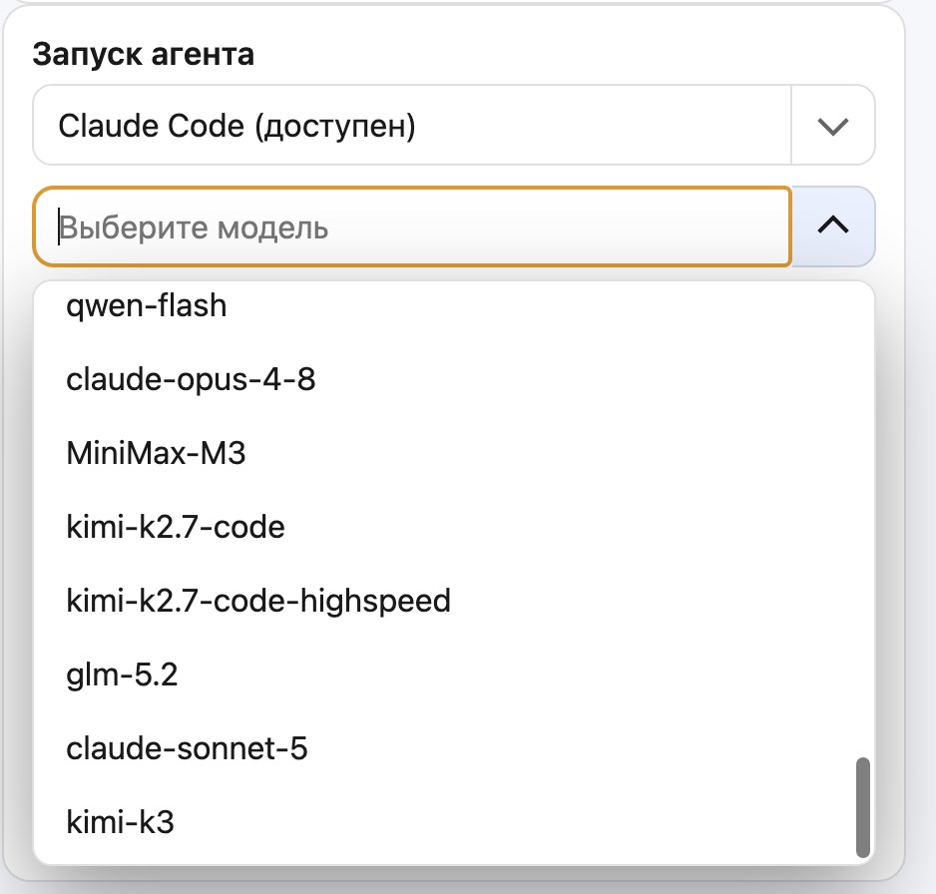Select claude-sonnet-5 from the list
Screen dimensions: 936x894
(454, 748)
